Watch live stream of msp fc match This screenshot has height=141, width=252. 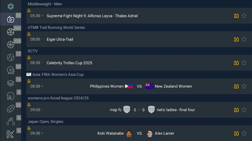(x=236, y=110)
